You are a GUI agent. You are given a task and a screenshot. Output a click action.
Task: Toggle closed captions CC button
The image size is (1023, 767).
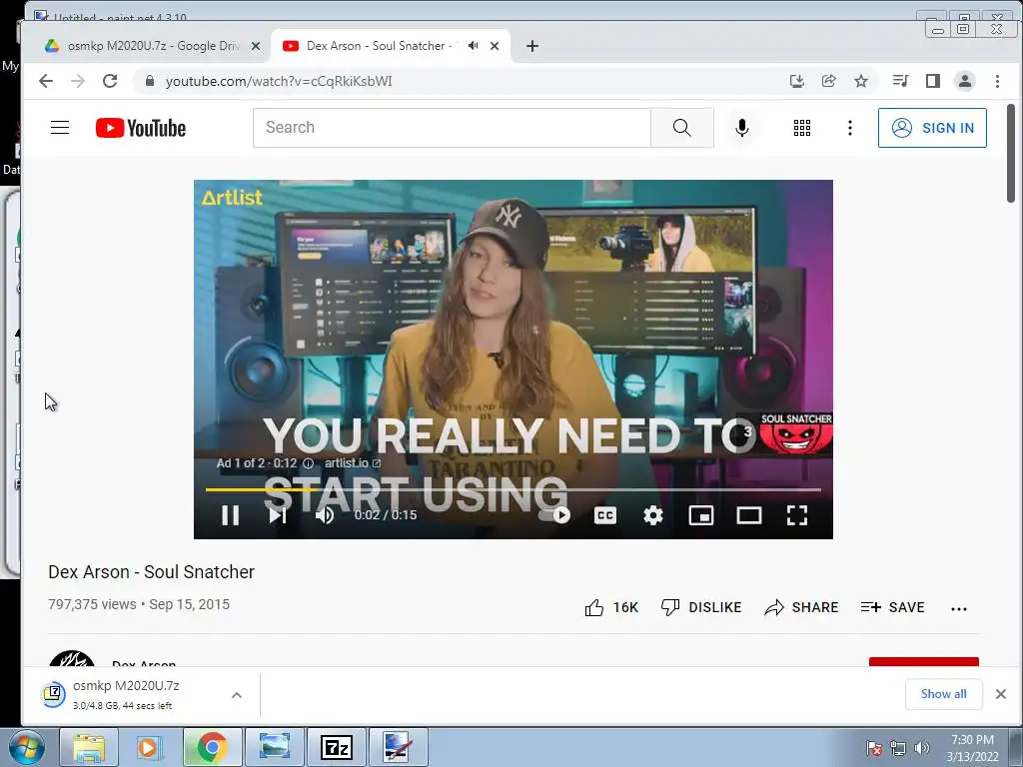(x=604, y=515)
